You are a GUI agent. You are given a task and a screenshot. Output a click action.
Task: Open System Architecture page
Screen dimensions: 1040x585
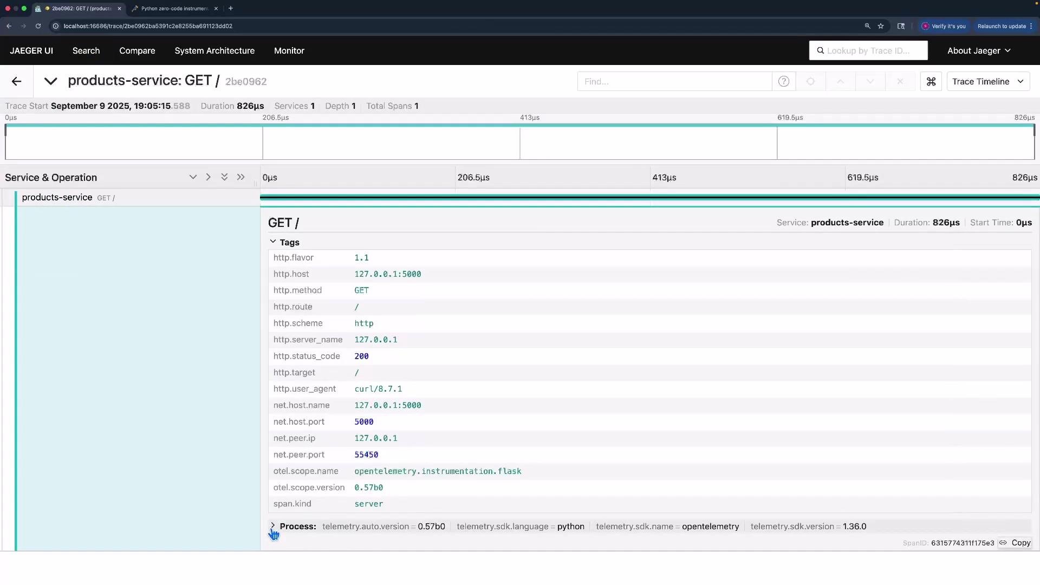click(214, 50)
